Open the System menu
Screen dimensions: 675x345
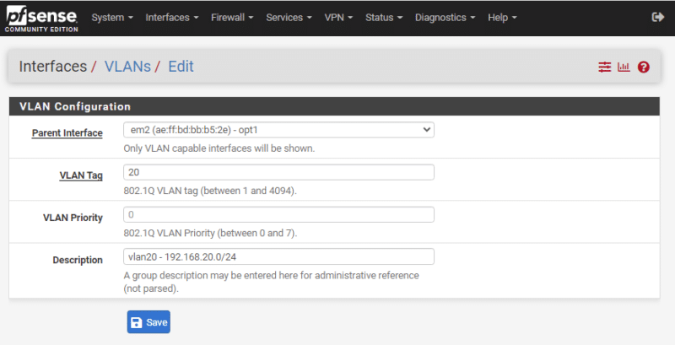[112, 18]
